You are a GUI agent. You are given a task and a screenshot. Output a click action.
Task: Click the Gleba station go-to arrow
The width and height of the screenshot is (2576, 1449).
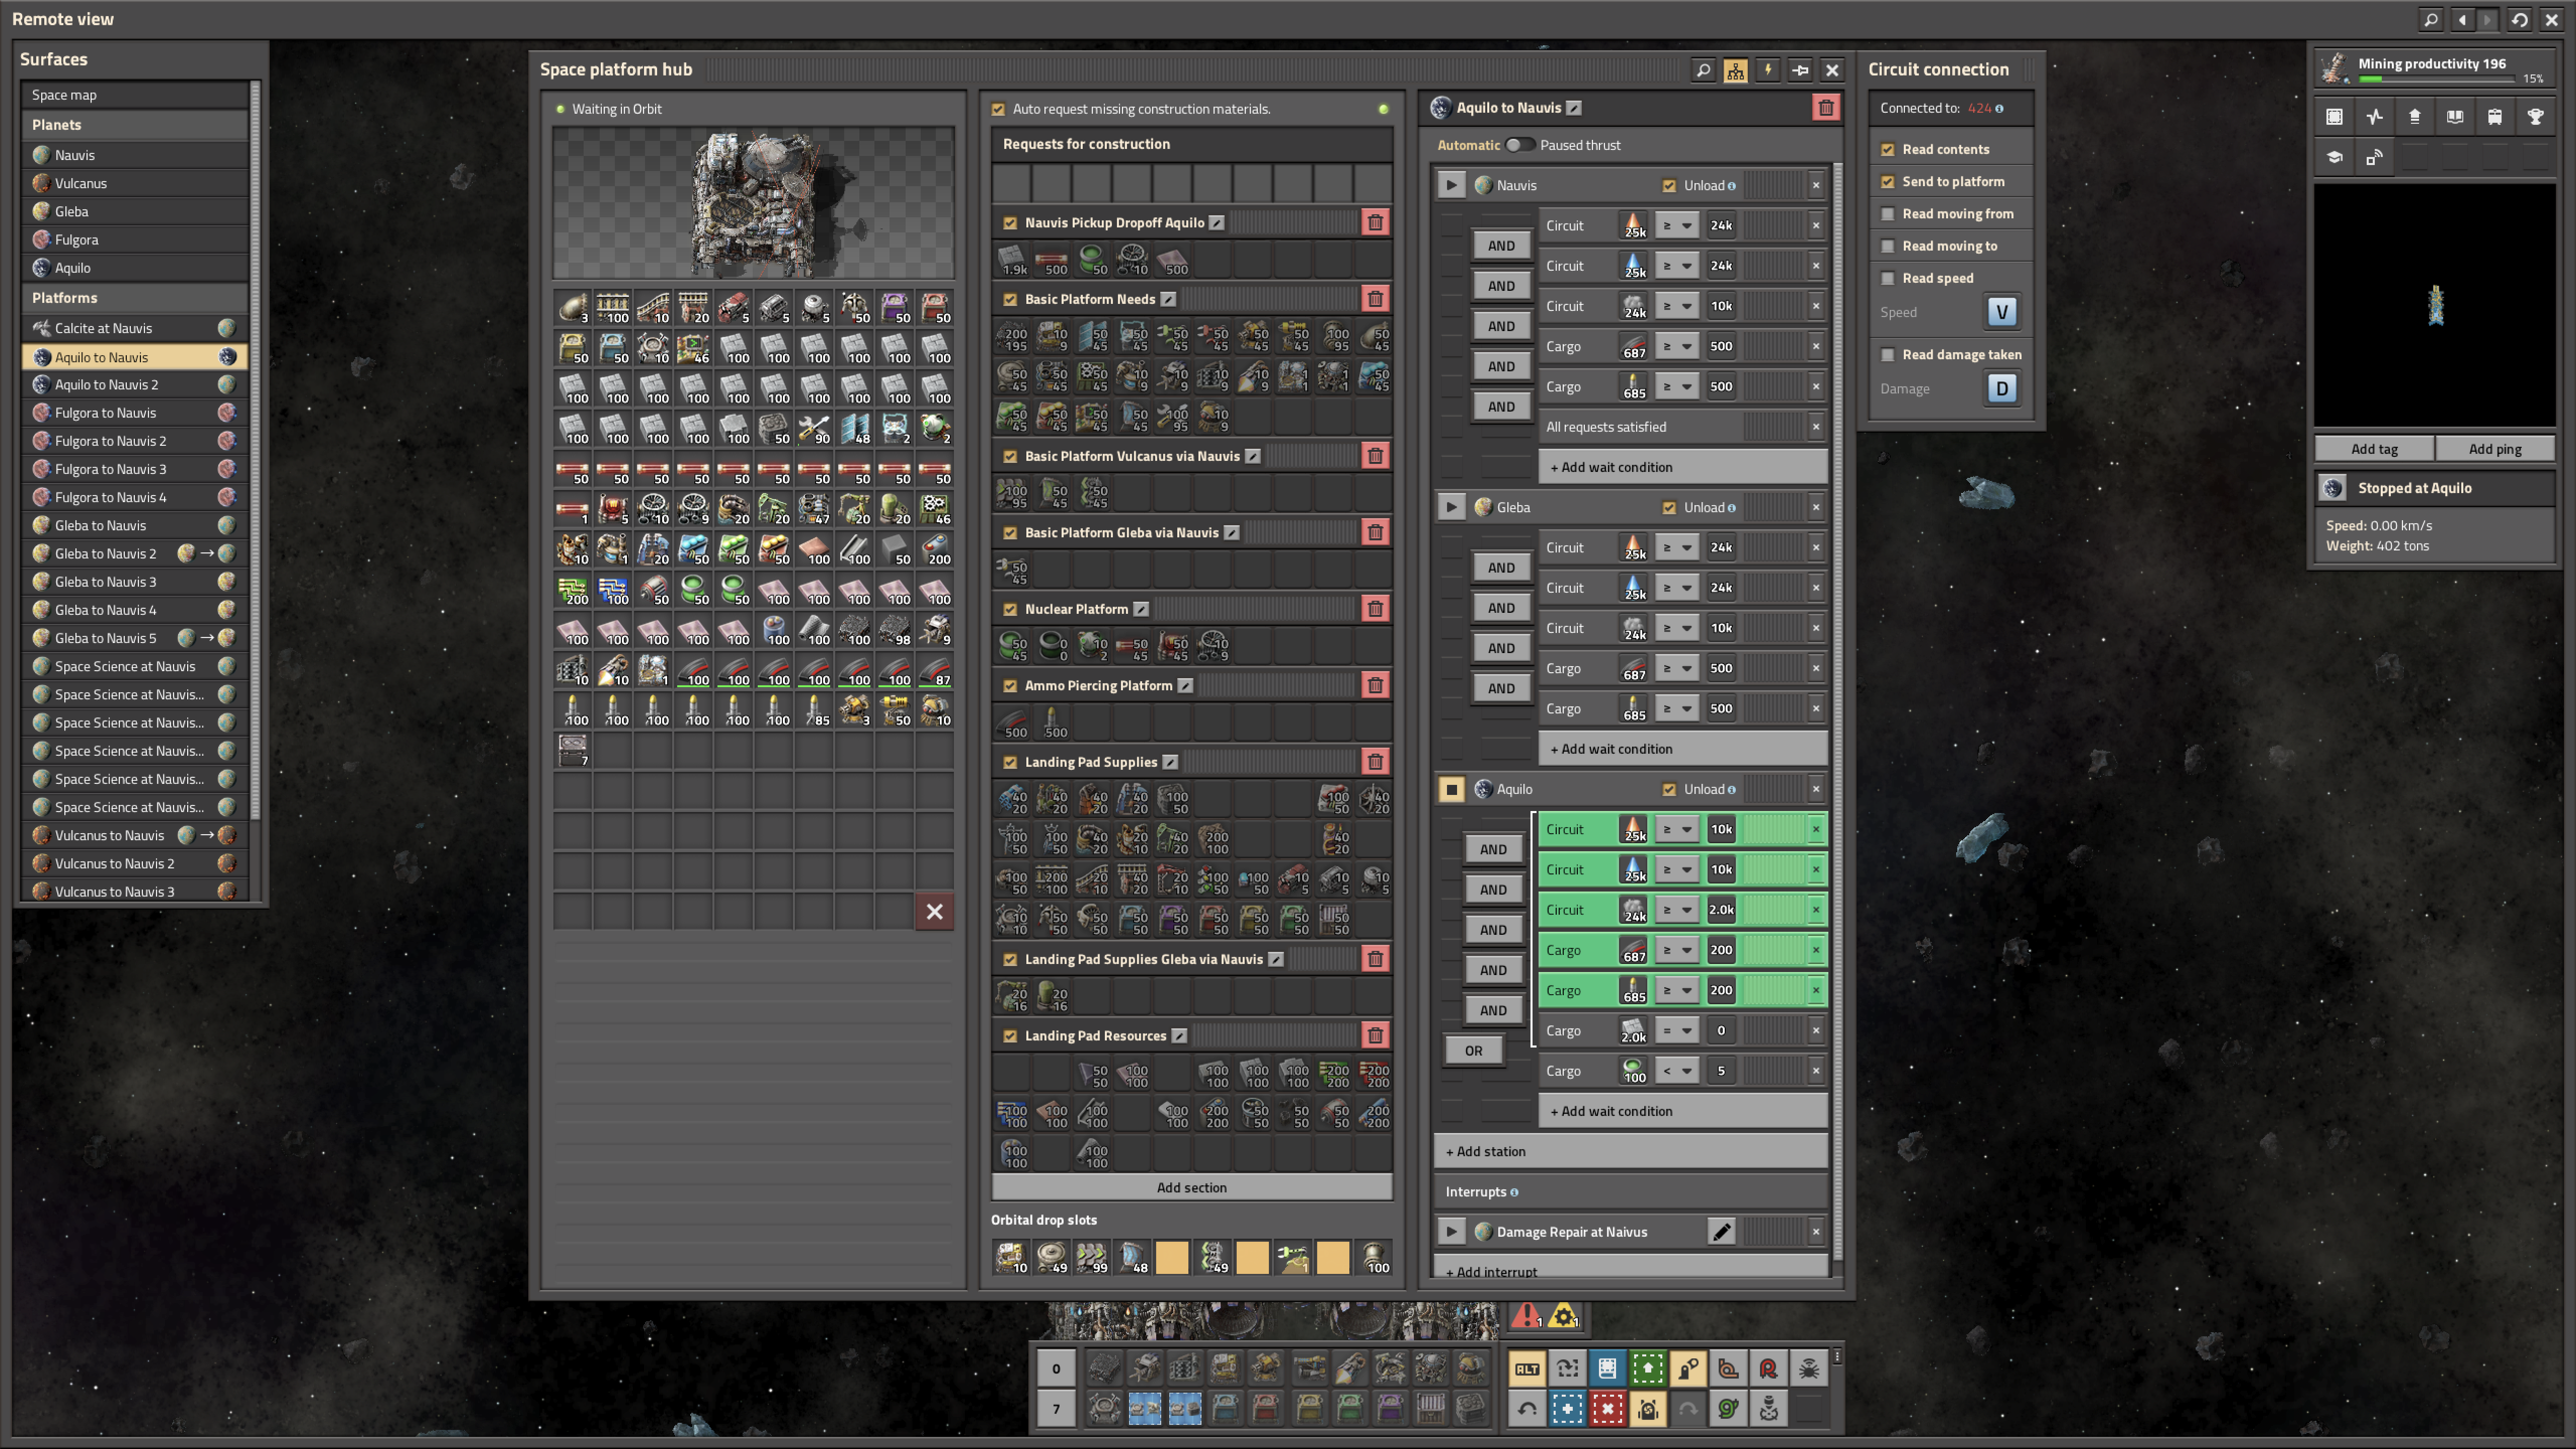1451,507
